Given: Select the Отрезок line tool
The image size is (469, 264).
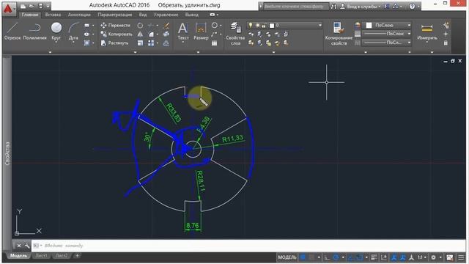Looking at the screenshot, I should coord(12,31).
